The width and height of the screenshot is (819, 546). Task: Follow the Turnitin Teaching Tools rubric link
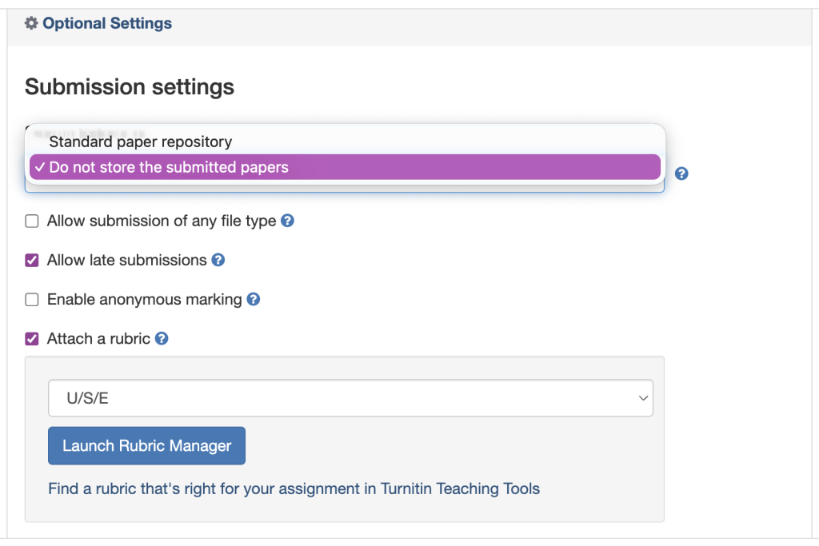(x=294, y=488)
